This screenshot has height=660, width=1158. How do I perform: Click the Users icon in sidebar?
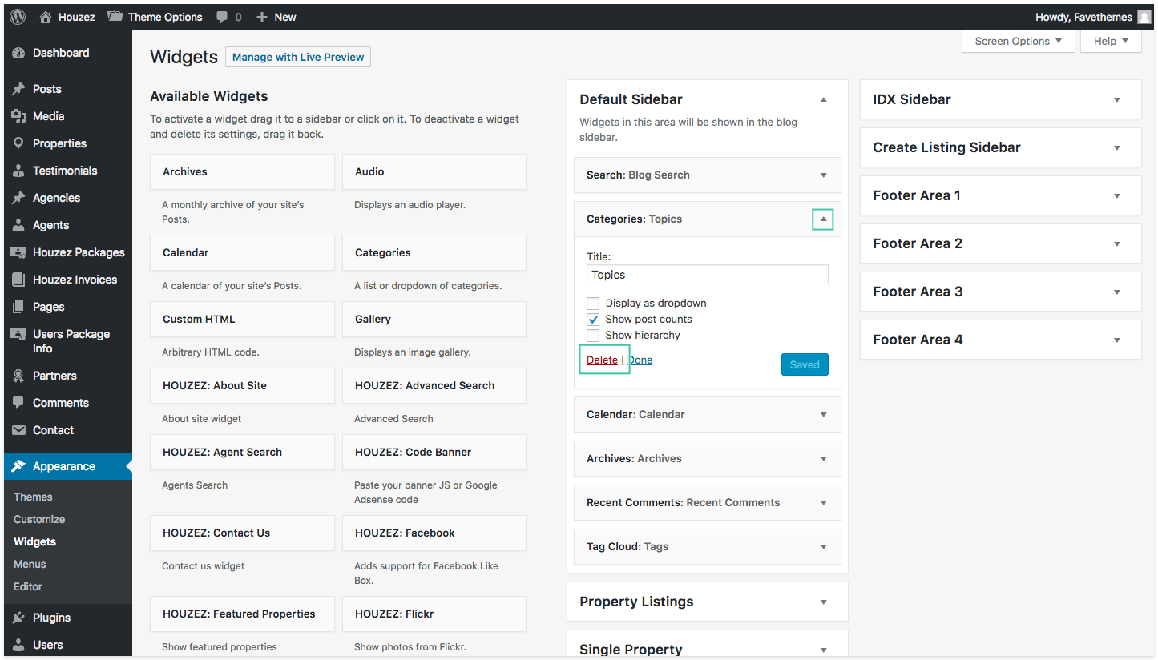tap(18, 645)
